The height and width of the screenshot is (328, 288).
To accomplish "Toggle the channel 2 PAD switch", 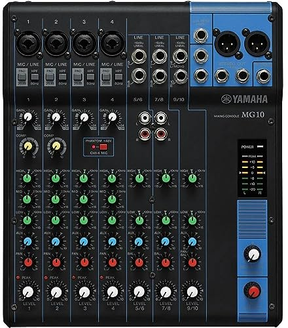I will click(50, 77).
